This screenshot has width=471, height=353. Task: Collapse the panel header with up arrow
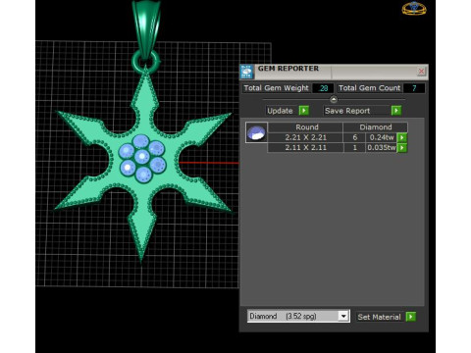[334, 99]
